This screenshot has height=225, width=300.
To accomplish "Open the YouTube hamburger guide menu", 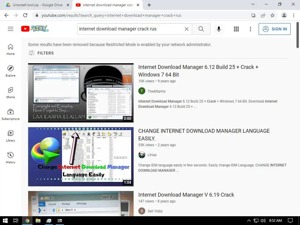I will (11, 29).
